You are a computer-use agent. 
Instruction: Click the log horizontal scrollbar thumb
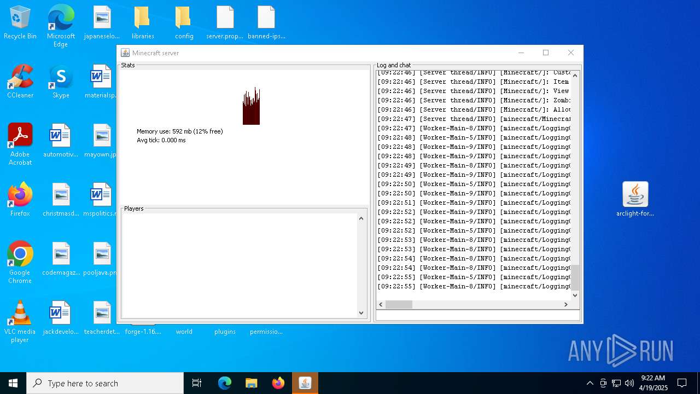399,304
